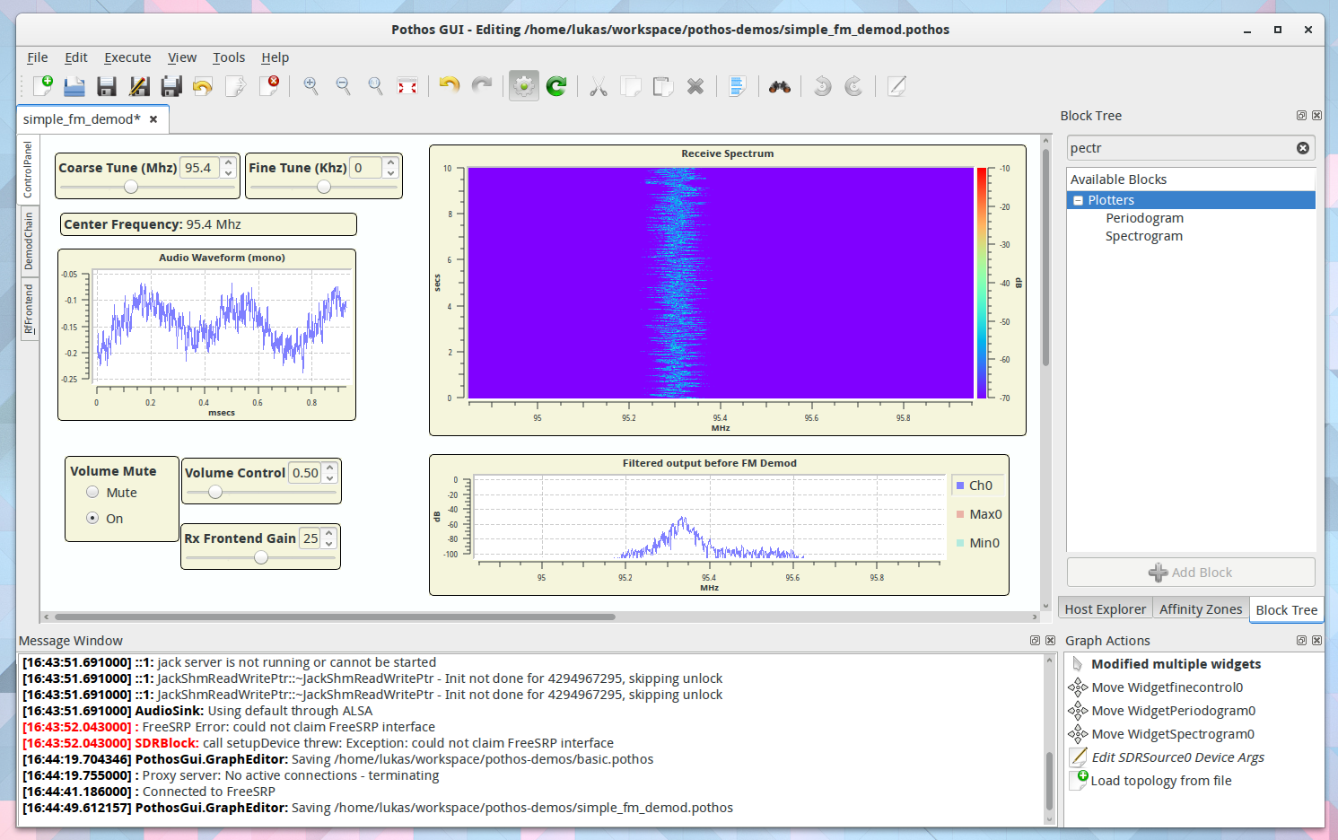The width and height of the screenshot is (1338, 840).
Task: Click the Zoom In toolbar icon
Action: click(310, 85)
